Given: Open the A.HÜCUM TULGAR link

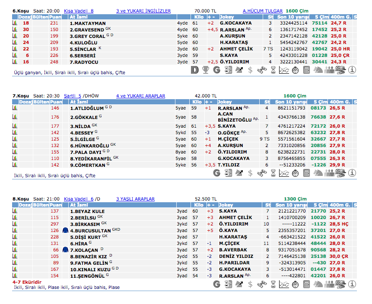Looking at the screenshot, I should 262,11.
